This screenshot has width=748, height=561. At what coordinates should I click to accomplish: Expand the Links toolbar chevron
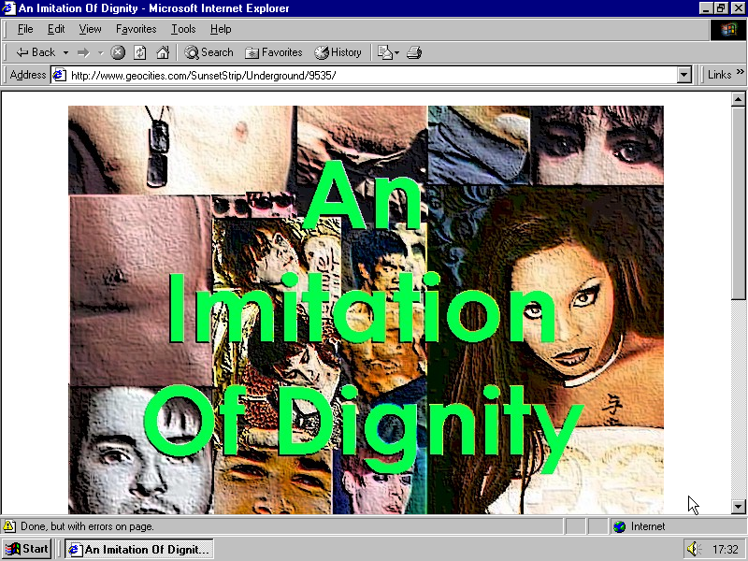pyautogui.click(x=739, y=75)
